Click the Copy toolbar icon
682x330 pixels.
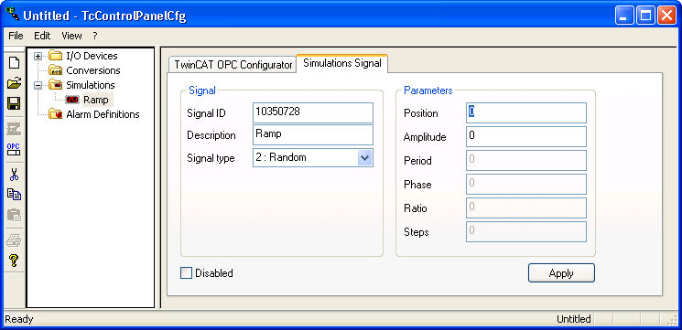click(15, 195)
